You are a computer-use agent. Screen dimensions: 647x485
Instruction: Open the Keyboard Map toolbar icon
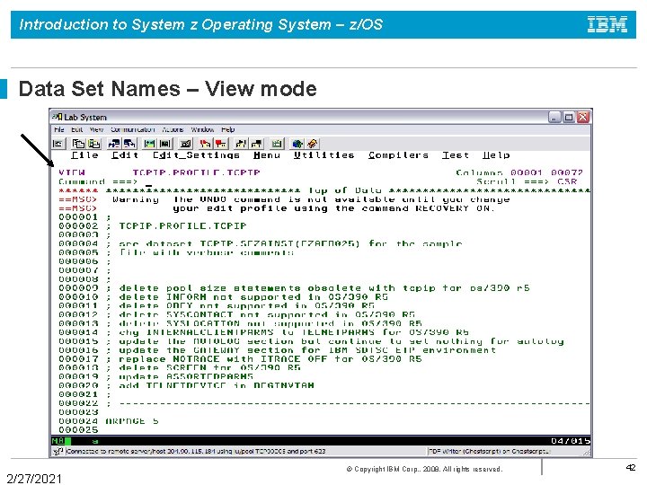coord(186,144)
